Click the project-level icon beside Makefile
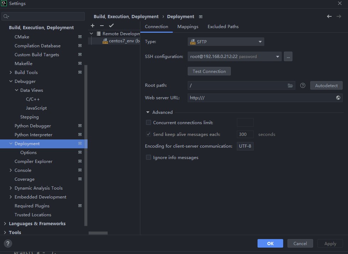This screenshot has height=254, width=348. coord(80,63)
